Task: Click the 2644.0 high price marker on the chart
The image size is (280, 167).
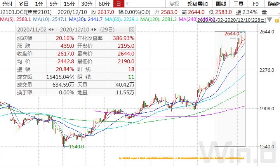Action: [232, 33]
